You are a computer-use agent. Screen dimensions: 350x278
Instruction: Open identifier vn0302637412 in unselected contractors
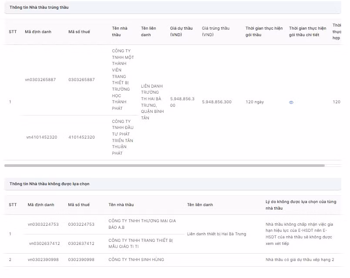pyautogui.click(x=44, y=244)
